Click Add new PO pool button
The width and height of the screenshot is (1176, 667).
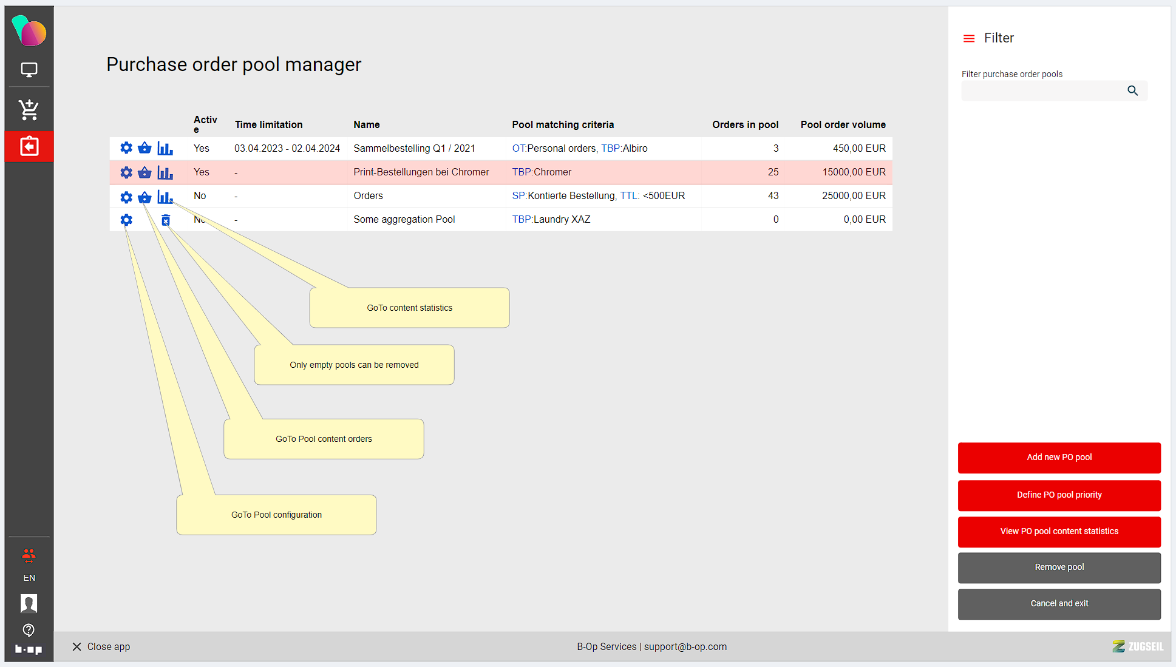pyautogui.click(x=1059, y=458)
